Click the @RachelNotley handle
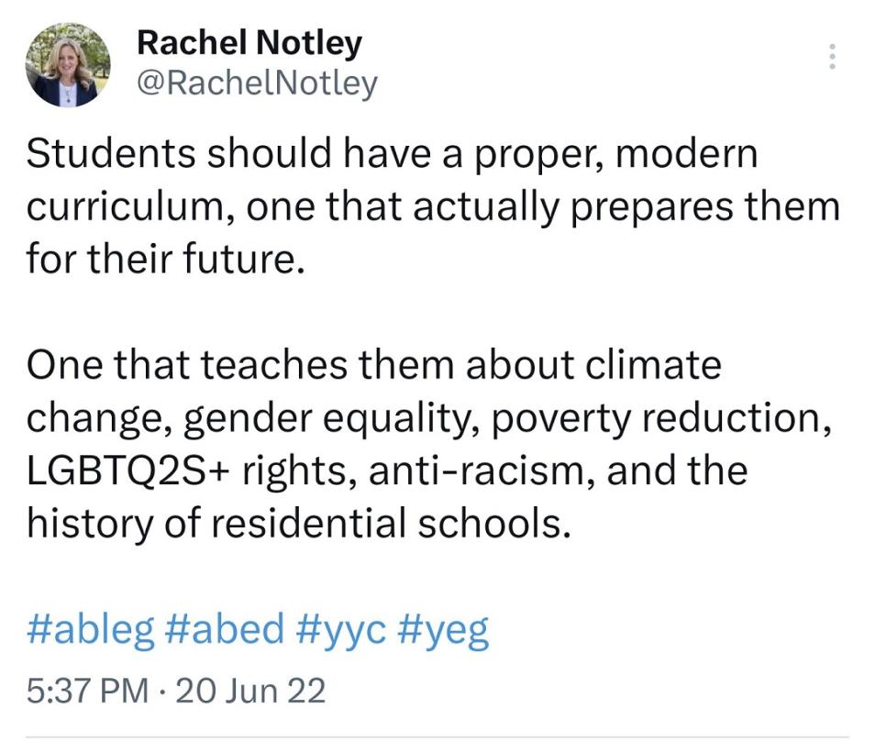The width and height of the screenshot is (875, 742). tap(256, 84)
